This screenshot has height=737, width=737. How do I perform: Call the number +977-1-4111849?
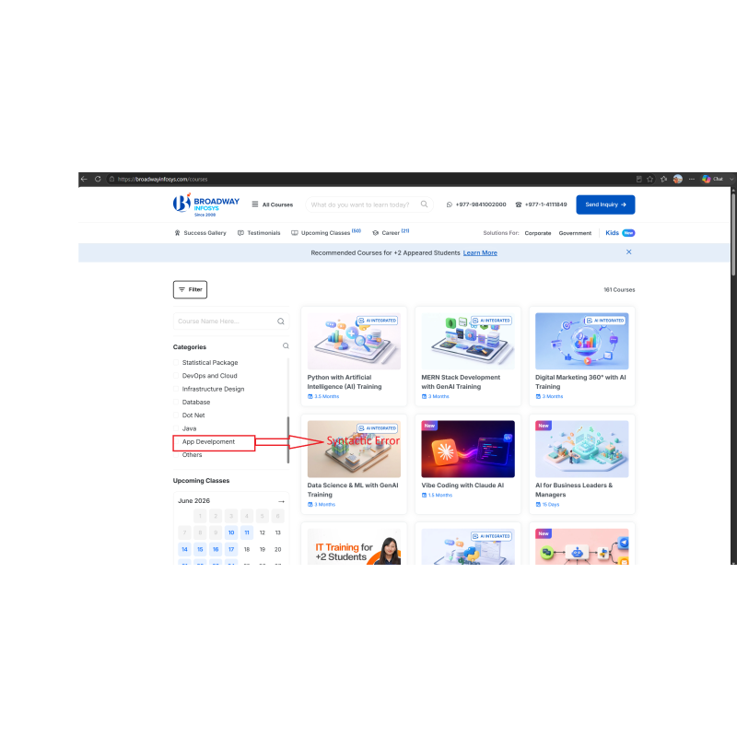pyautogui.click(x=545, y=205)
